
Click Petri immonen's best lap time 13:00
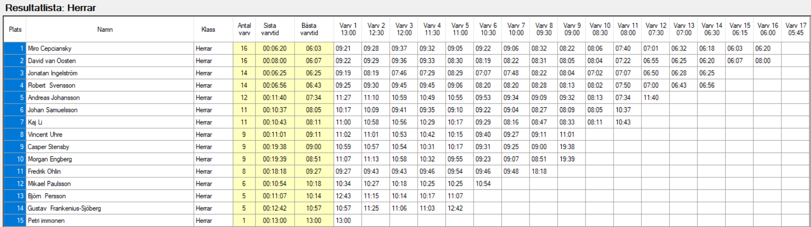pos(314,220)
